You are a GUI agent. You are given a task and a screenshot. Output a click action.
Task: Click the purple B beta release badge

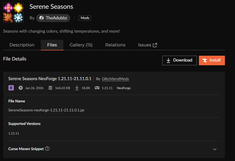(11, 88)
